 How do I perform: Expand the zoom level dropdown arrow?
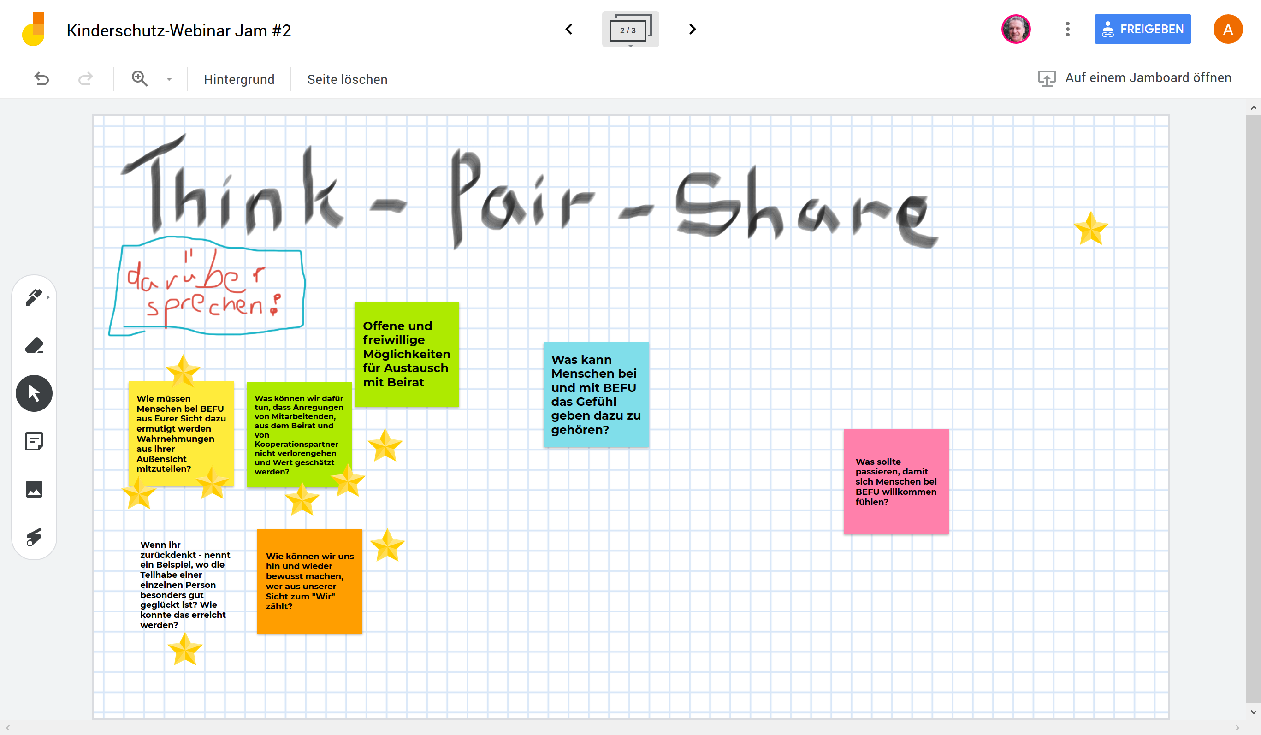(169, 80)
